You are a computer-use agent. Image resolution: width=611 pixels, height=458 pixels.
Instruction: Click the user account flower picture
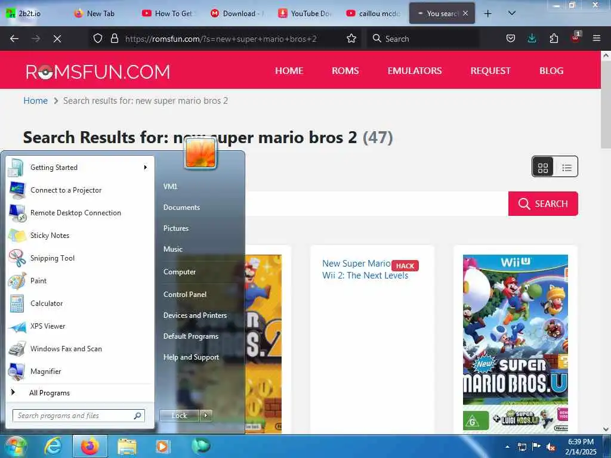(200, 153)
